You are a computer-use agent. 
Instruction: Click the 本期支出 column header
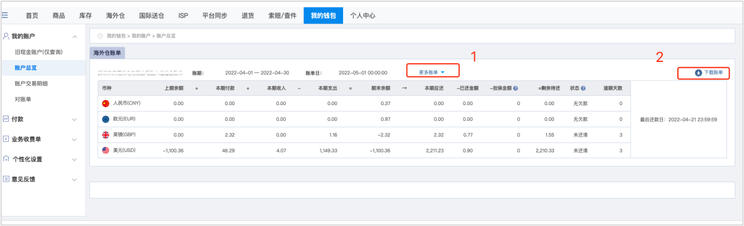click(328, 88)
